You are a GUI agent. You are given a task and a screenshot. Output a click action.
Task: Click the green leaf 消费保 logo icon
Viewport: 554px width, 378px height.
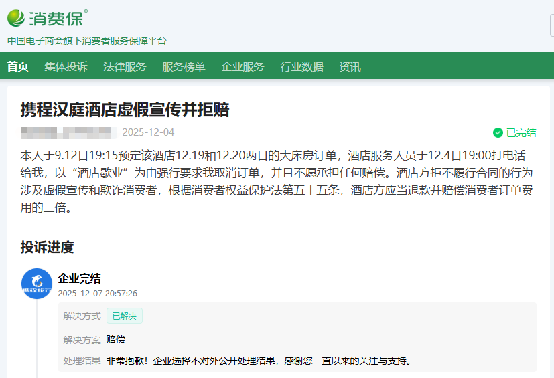coord(17,17)
